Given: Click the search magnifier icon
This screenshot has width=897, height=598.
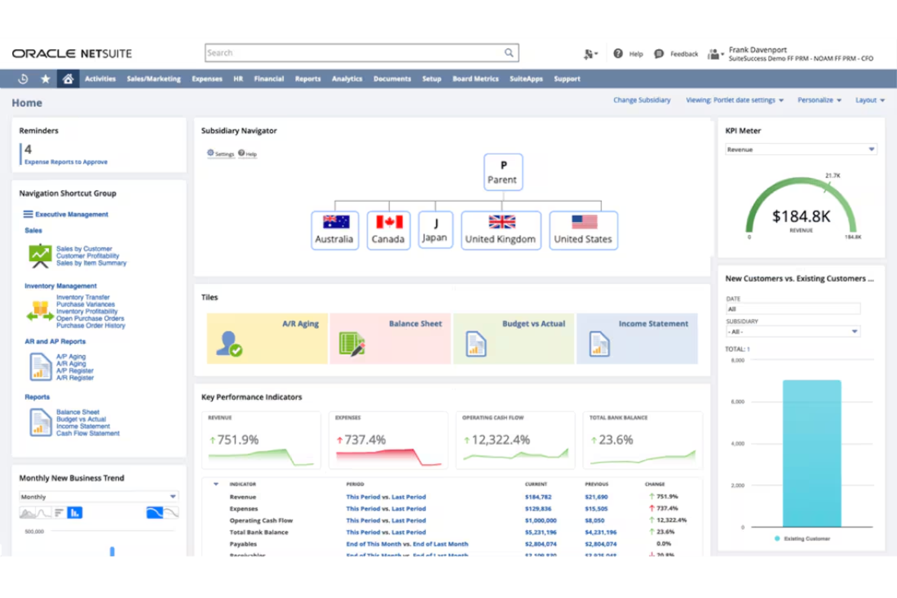Looking at the screenshot, I should pyautogui.click(x=509, y=53).
